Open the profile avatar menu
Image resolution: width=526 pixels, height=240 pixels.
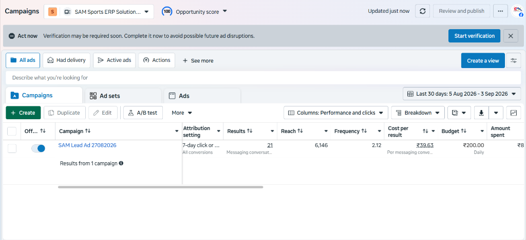click(x=519, y=11)
